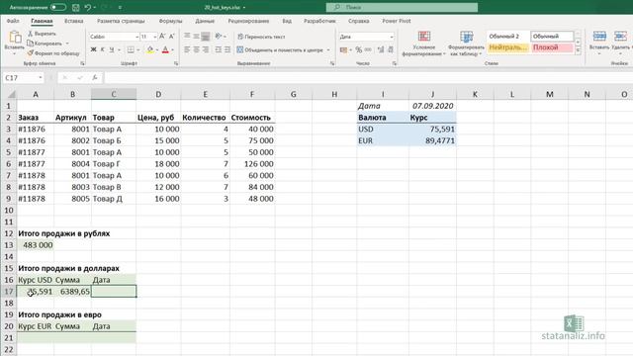The height and width of the screenshot is (356, 633).
Task: Expand the cell styles gallery
Action: pyautogui.click(x=578, y=50)
